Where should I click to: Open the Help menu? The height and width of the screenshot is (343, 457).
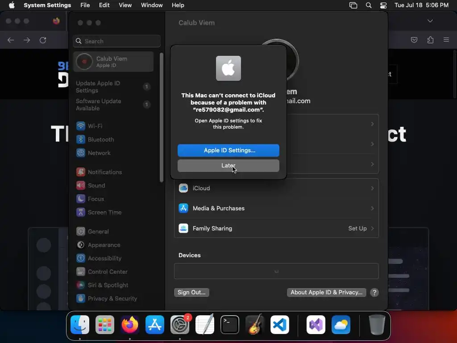178,5
